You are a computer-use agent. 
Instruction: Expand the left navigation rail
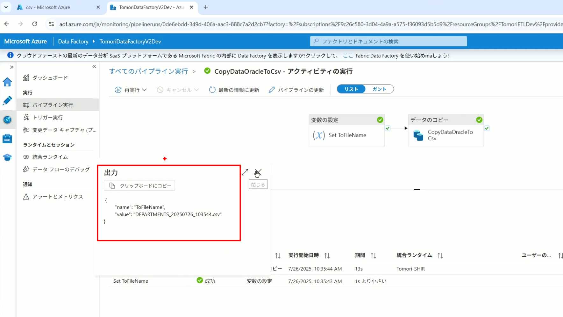12,67
